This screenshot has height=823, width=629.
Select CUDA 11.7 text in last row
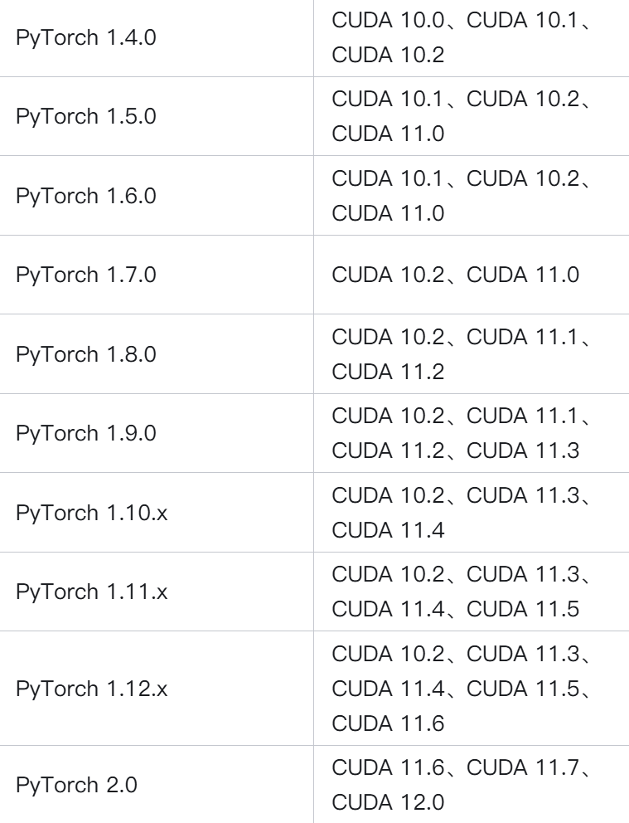pos(523,768)
